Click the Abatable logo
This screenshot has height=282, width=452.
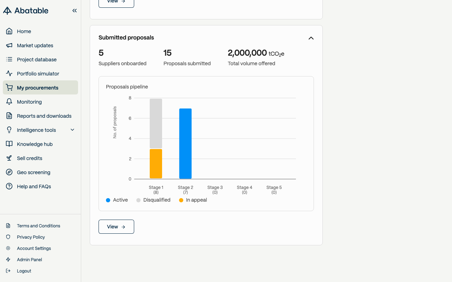click(x=26, y=11)
